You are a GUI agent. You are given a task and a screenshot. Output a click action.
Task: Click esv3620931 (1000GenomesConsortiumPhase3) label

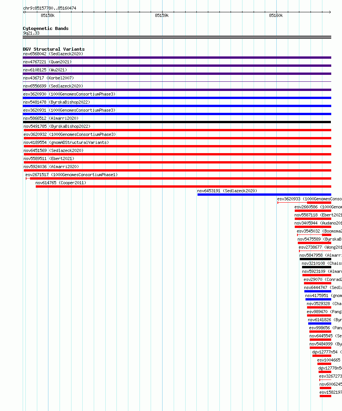69,110
